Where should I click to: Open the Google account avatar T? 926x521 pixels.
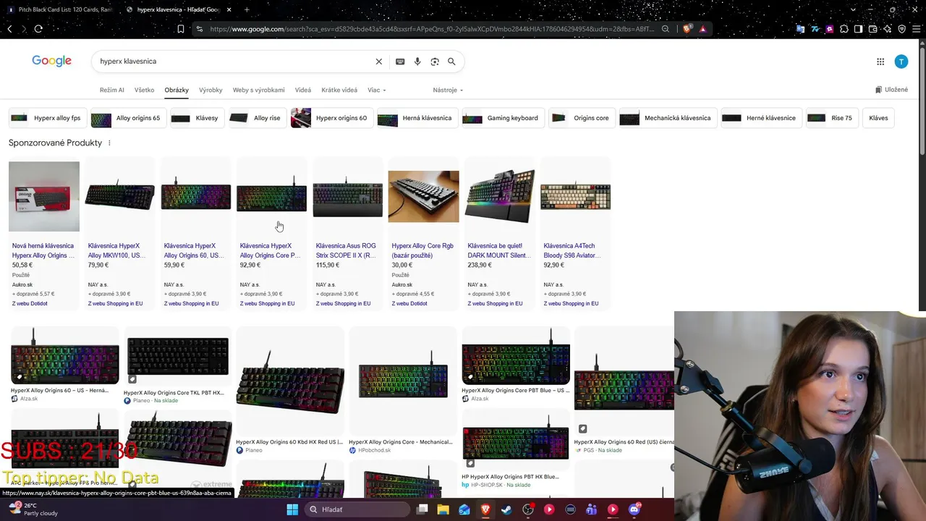coord(901,62)
